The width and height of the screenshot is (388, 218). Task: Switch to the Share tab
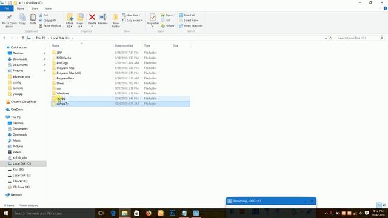[x=35, y=8]
